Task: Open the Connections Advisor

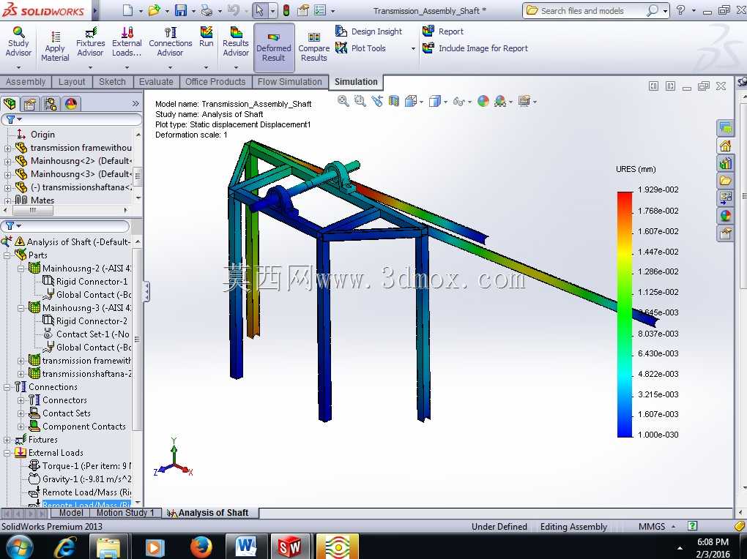Action: click(170, 42)
